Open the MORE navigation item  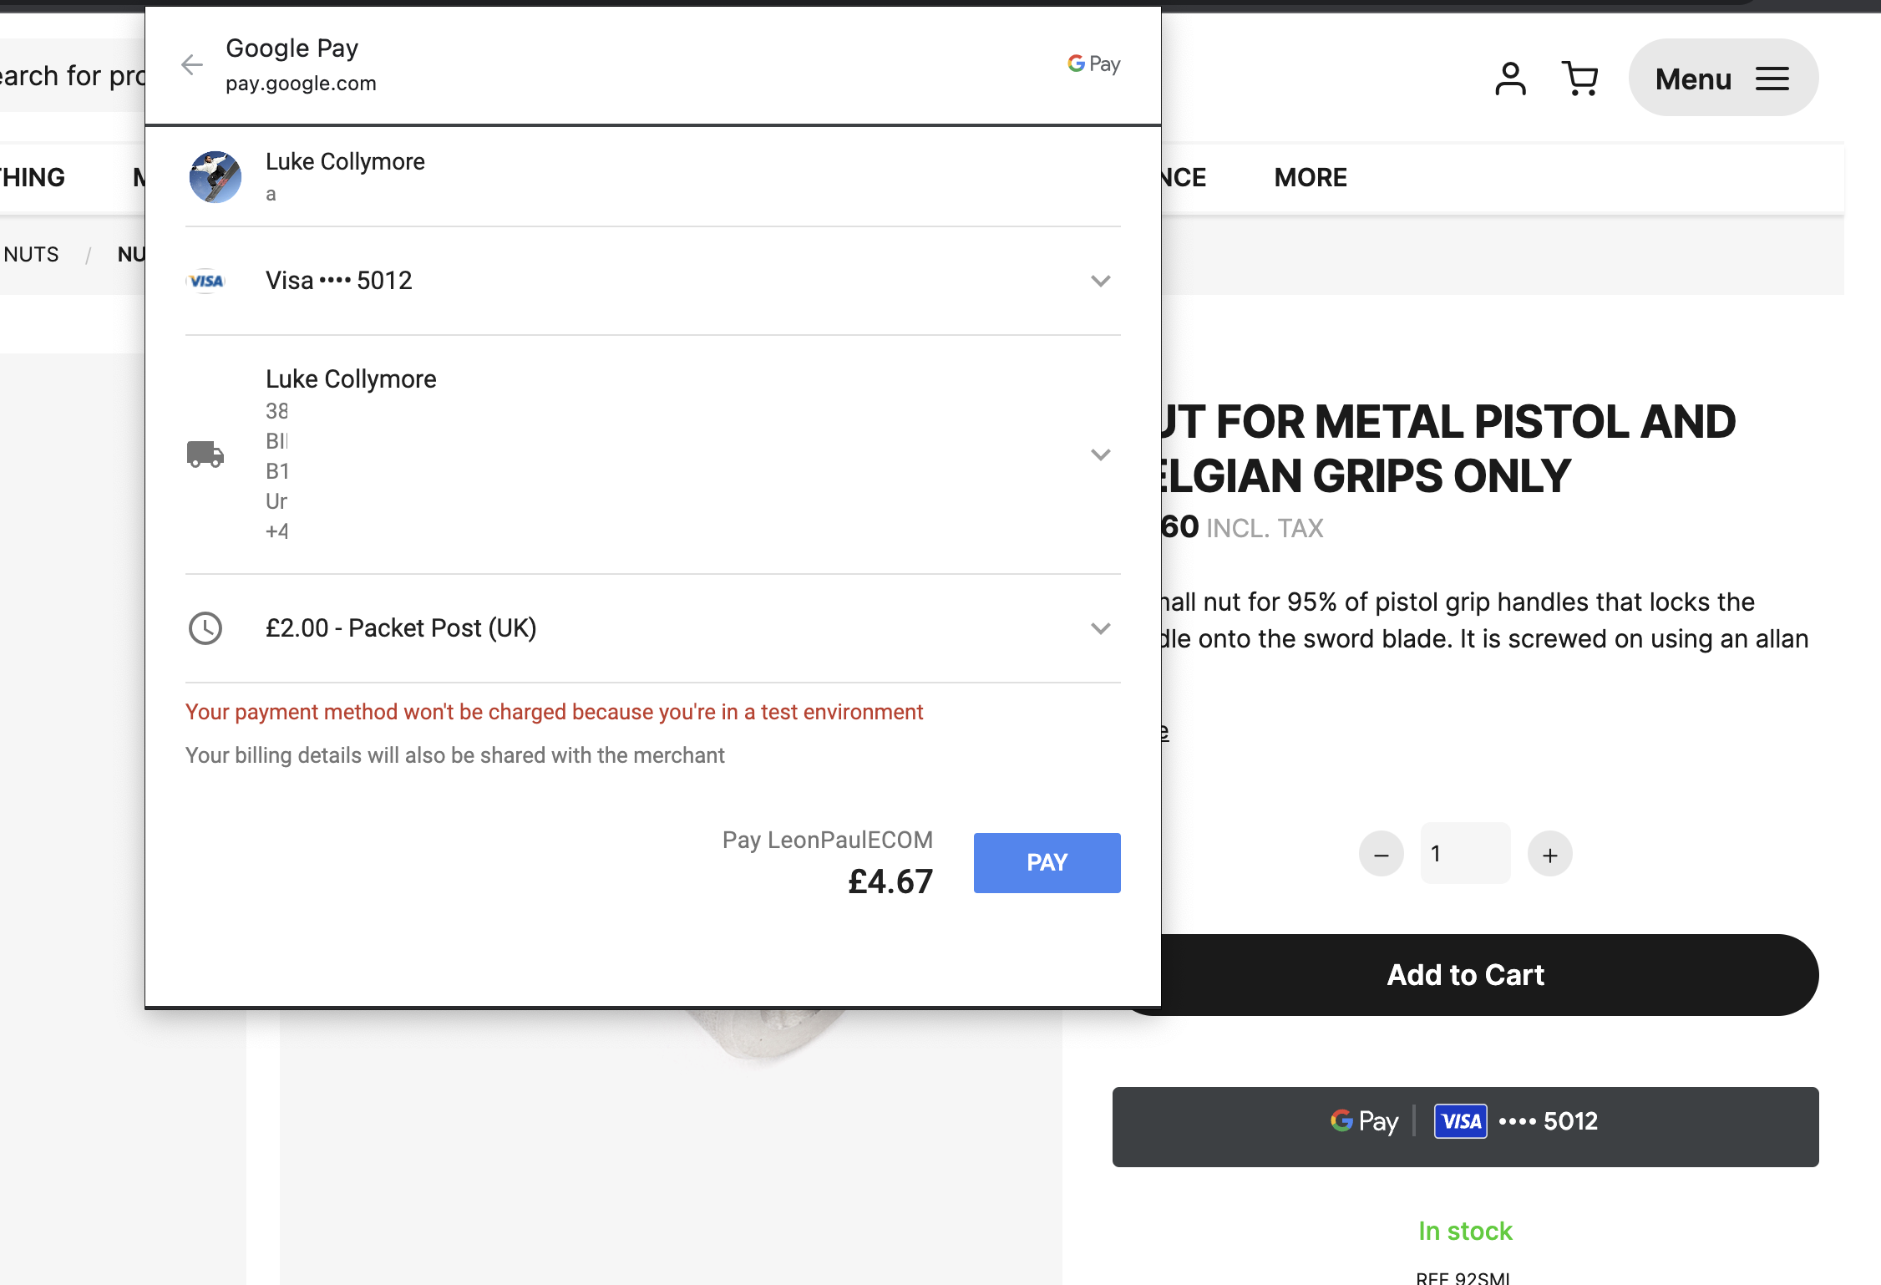click(1310, 177)
